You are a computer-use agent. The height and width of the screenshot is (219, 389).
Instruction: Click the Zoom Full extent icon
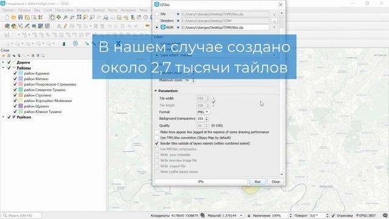[x=79, y=17]
